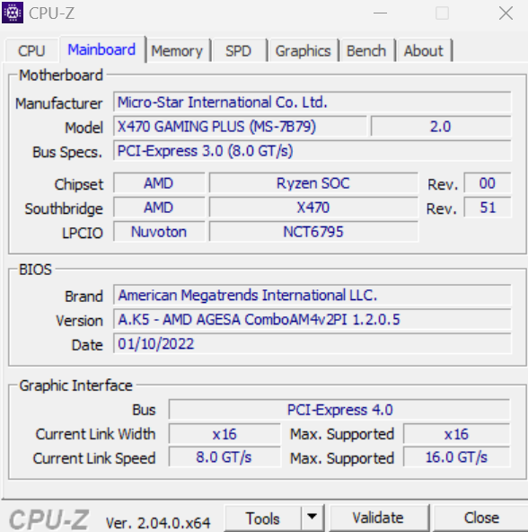
Task: Click the chipset Rev. 00 value
Action: 487,183
